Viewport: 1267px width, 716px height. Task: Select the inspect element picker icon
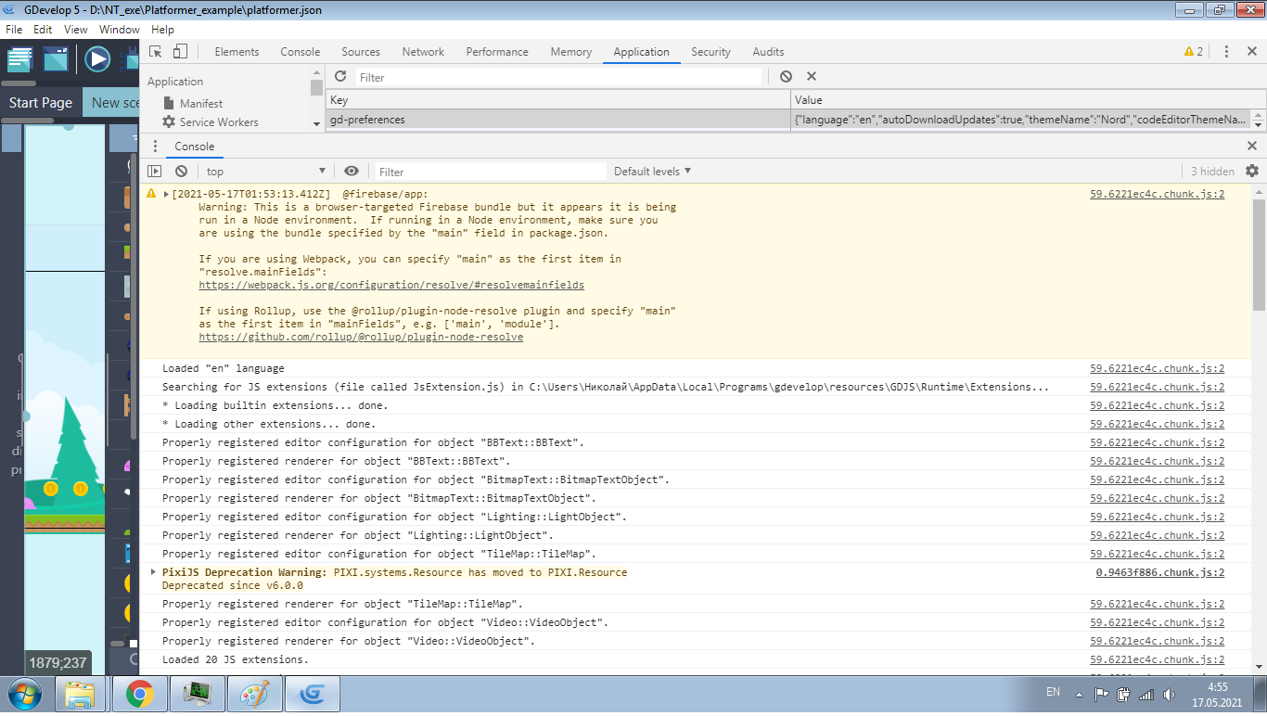(156, 52)
